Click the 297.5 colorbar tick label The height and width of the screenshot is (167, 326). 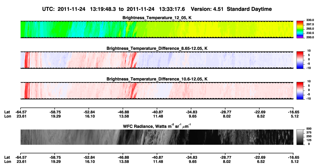tap(310, 25)
